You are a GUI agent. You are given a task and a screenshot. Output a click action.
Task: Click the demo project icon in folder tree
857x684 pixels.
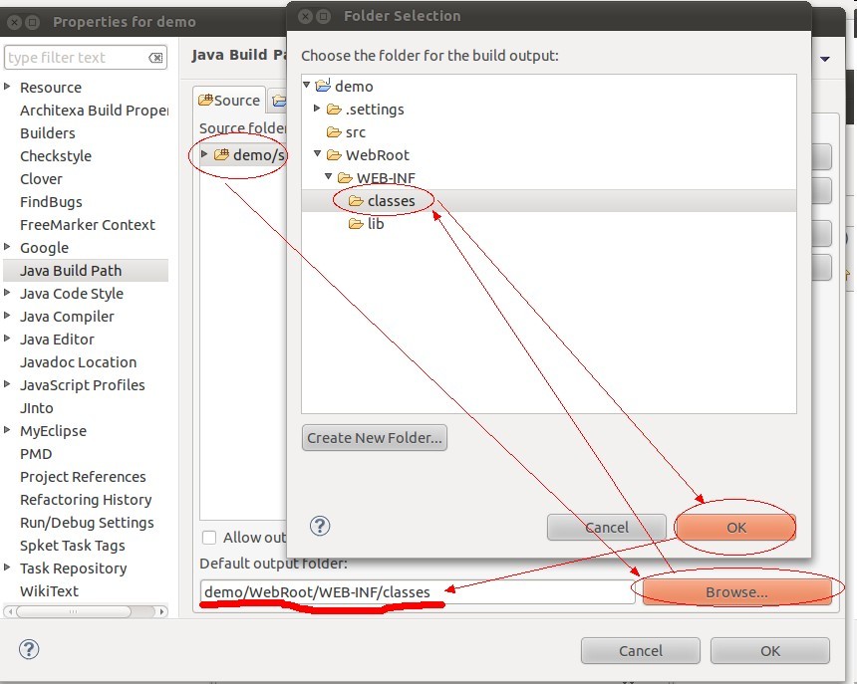click(323, 86)
